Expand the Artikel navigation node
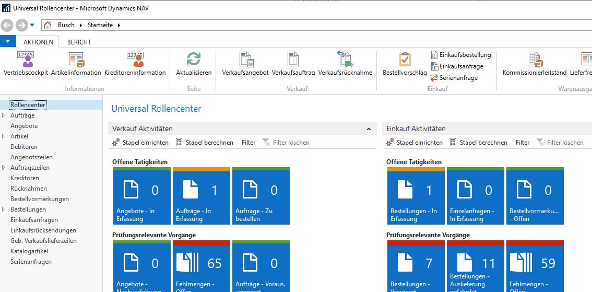 pos(4,136)
